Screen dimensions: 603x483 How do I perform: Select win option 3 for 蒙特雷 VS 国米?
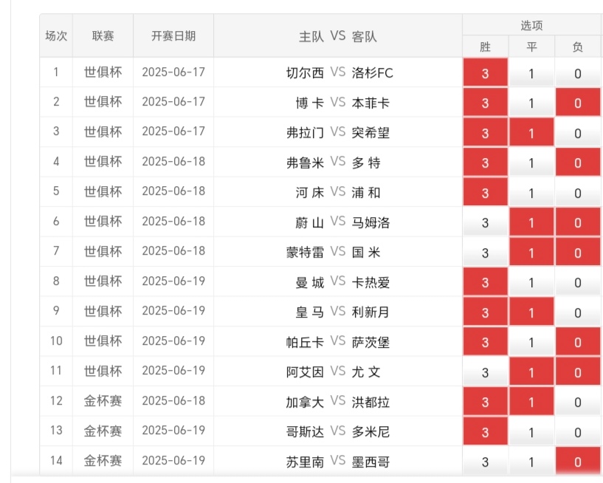(486, 252)
